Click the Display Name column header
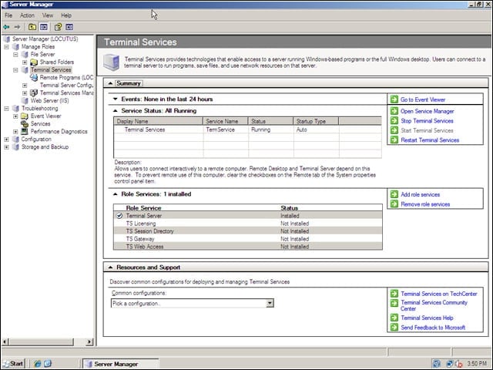Screen dimensions: 493x370 (x=158, y=121)
